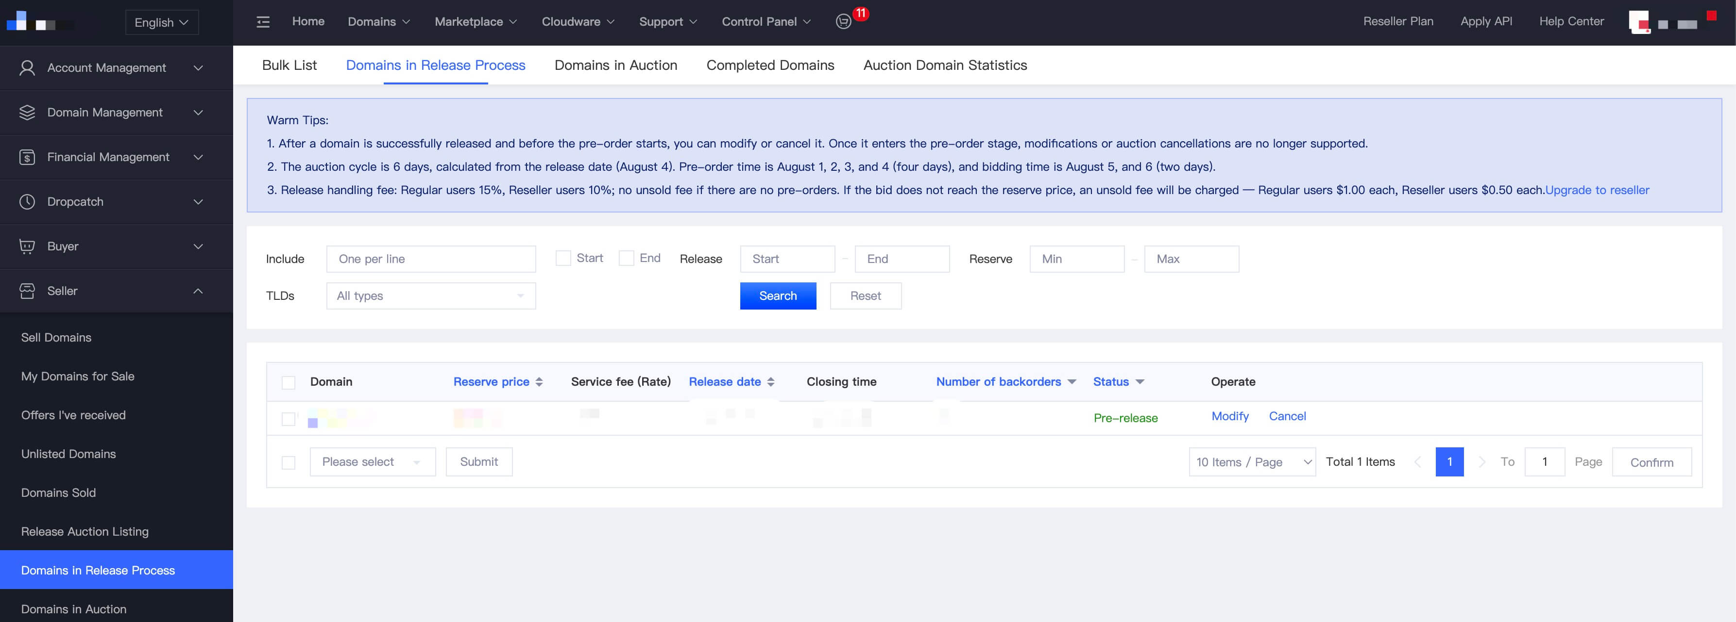Viewport: 1736px width, 622px height.
Task: Sort by Reserve price arrows
Action: [539, 382]
